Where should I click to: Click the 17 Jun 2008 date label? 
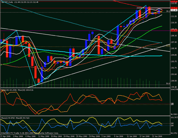tap(145, 136)
